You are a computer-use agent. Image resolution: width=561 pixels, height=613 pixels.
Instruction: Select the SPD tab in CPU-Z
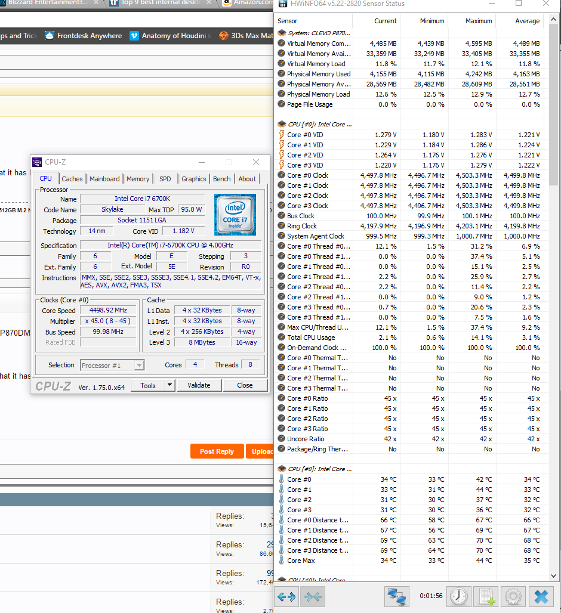(x=165, y=179)
